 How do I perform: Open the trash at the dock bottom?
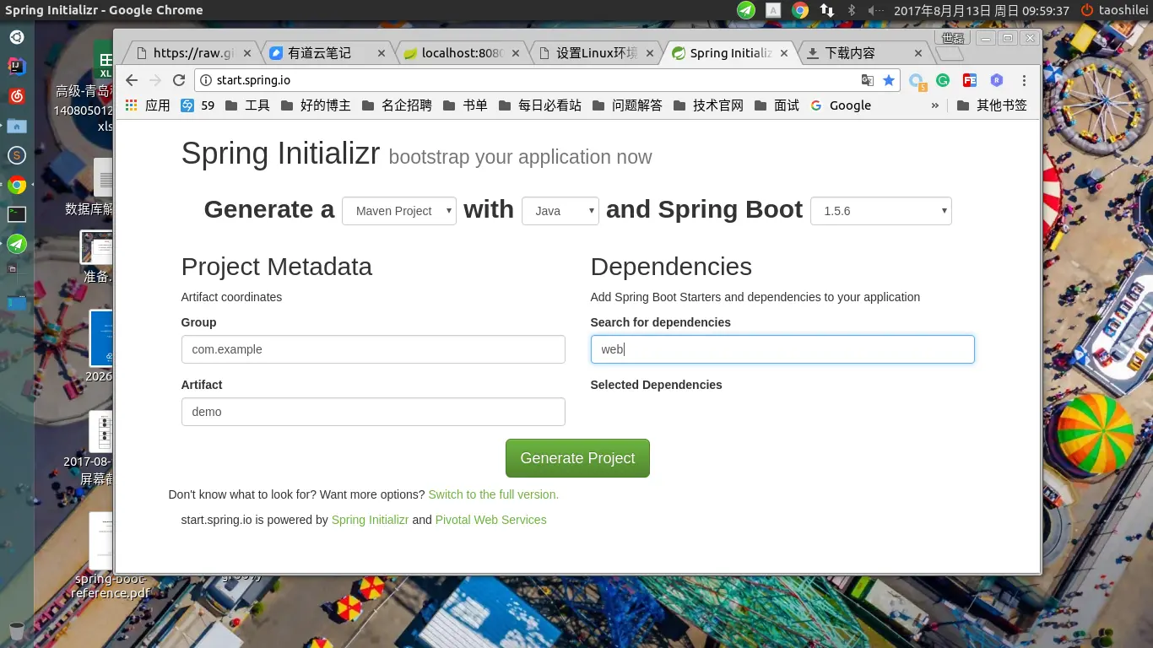click(17, 630)
